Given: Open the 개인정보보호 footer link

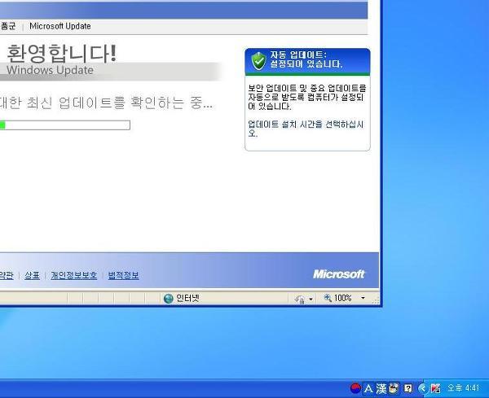Looking at the screenshot, I should click(74, 275).
